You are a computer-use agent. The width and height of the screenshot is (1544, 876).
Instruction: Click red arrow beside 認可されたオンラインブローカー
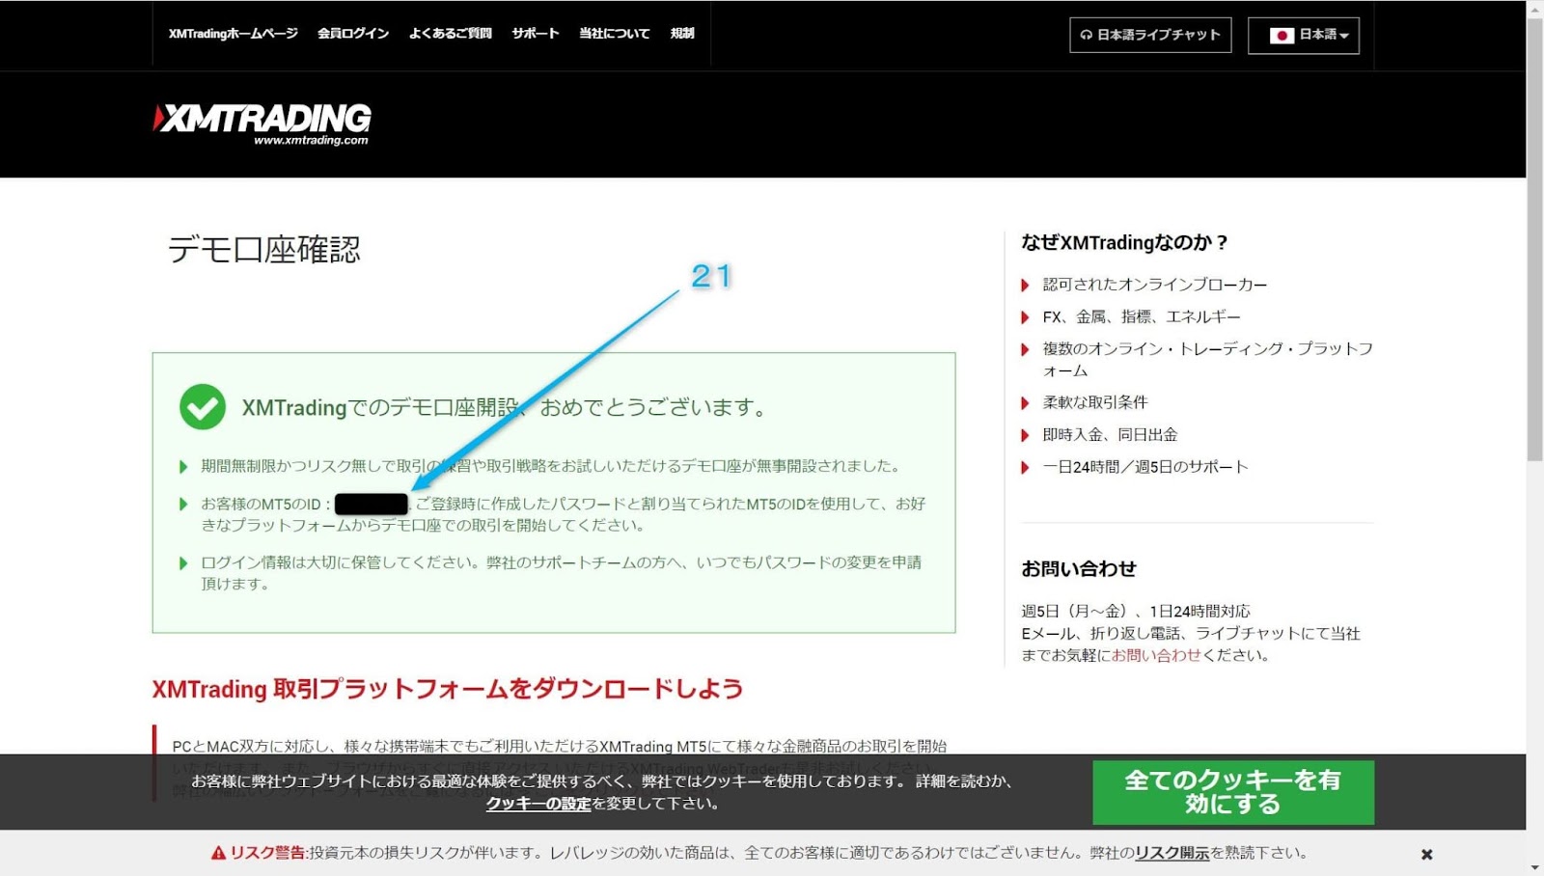pos(1025,285)
